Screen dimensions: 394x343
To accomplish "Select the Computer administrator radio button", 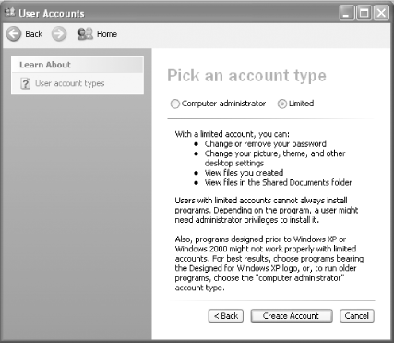I will tap(174, 104).
